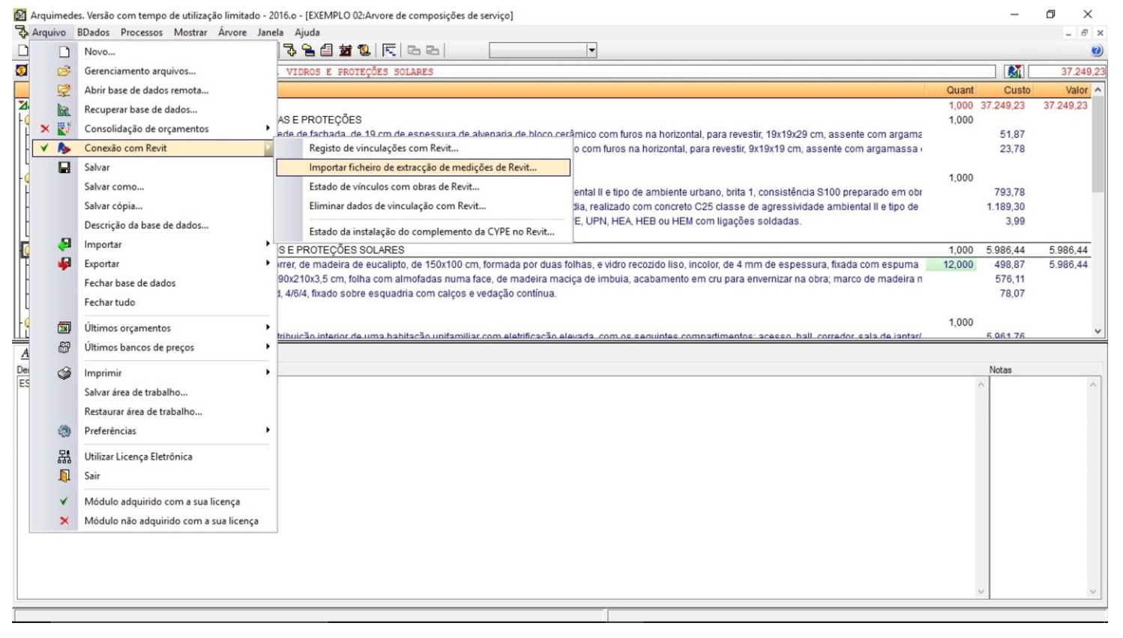This screenshot has height=638, width=1123.
Task: Click the first grayed window-copy toolbar icon
Action: 414,51
